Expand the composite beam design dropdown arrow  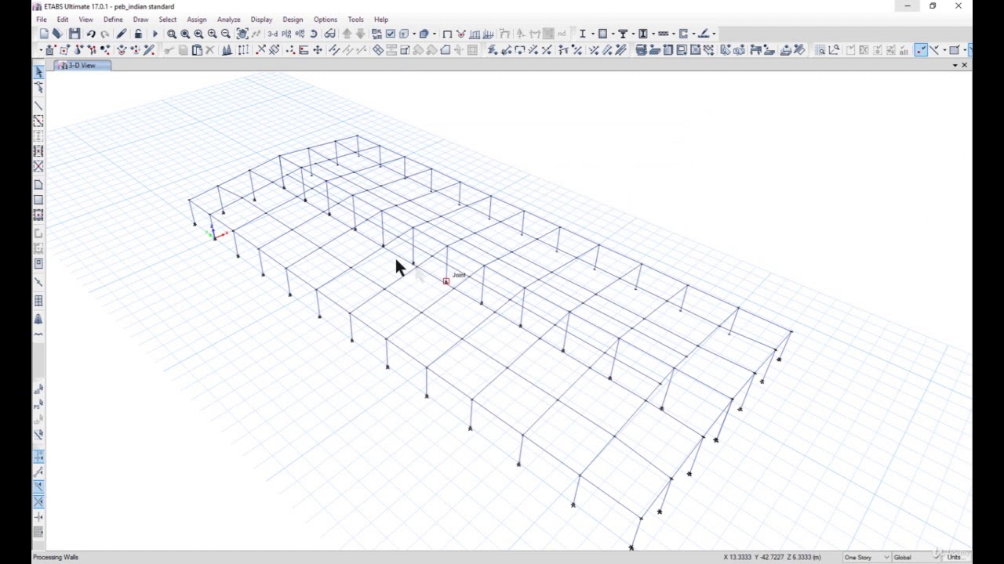(632, 34)
